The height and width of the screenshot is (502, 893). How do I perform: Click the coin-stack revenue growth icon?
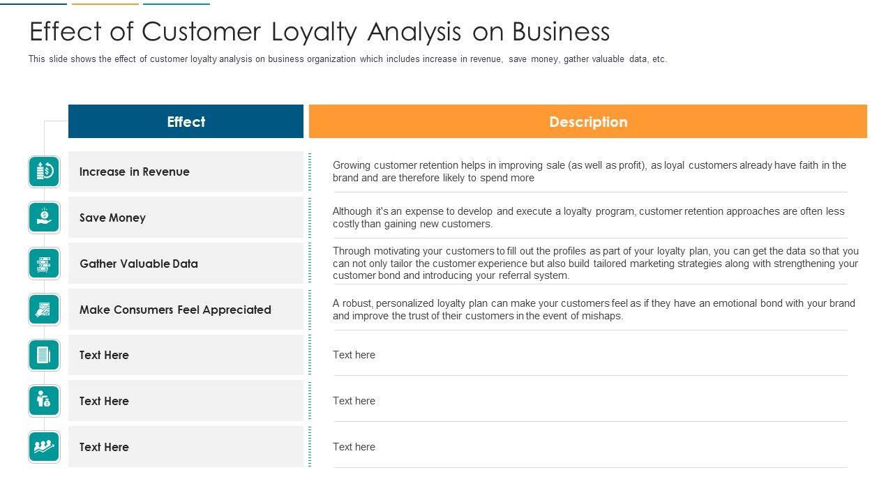pos(44,172)
